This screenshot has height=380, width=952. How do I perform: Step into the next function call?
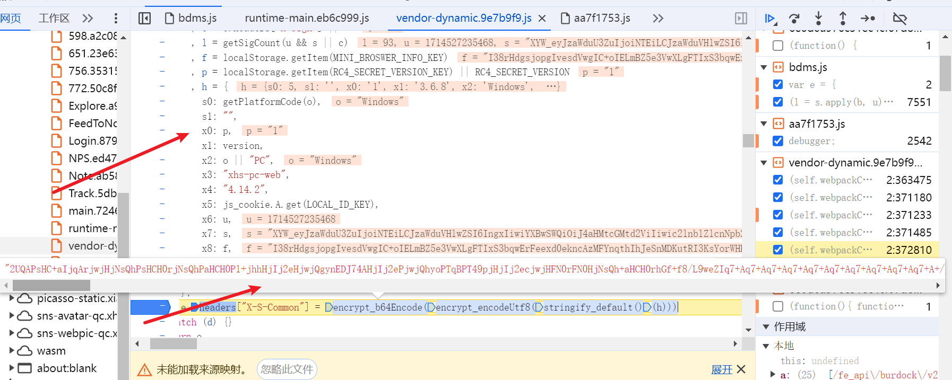click(x=818, y=19)
